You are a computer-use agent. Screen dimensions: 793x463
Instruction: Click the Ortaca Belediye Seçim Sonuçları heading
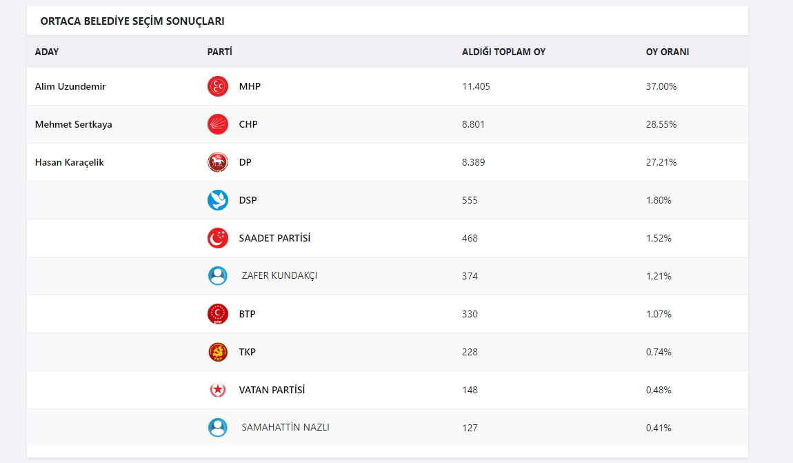(132, 21)
